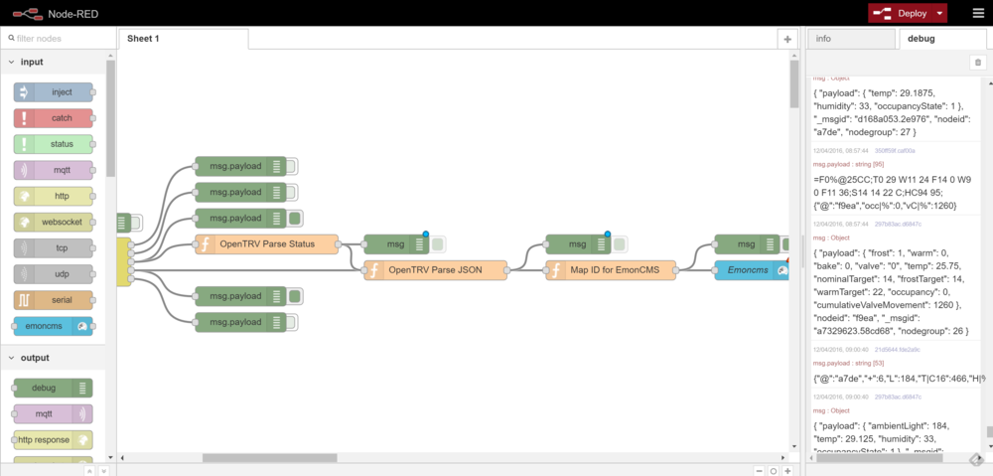Image resolution: width=993 pixels, height=476 pixels.
Task: Select the tcp node in palette
Action: tap(54, 247)
